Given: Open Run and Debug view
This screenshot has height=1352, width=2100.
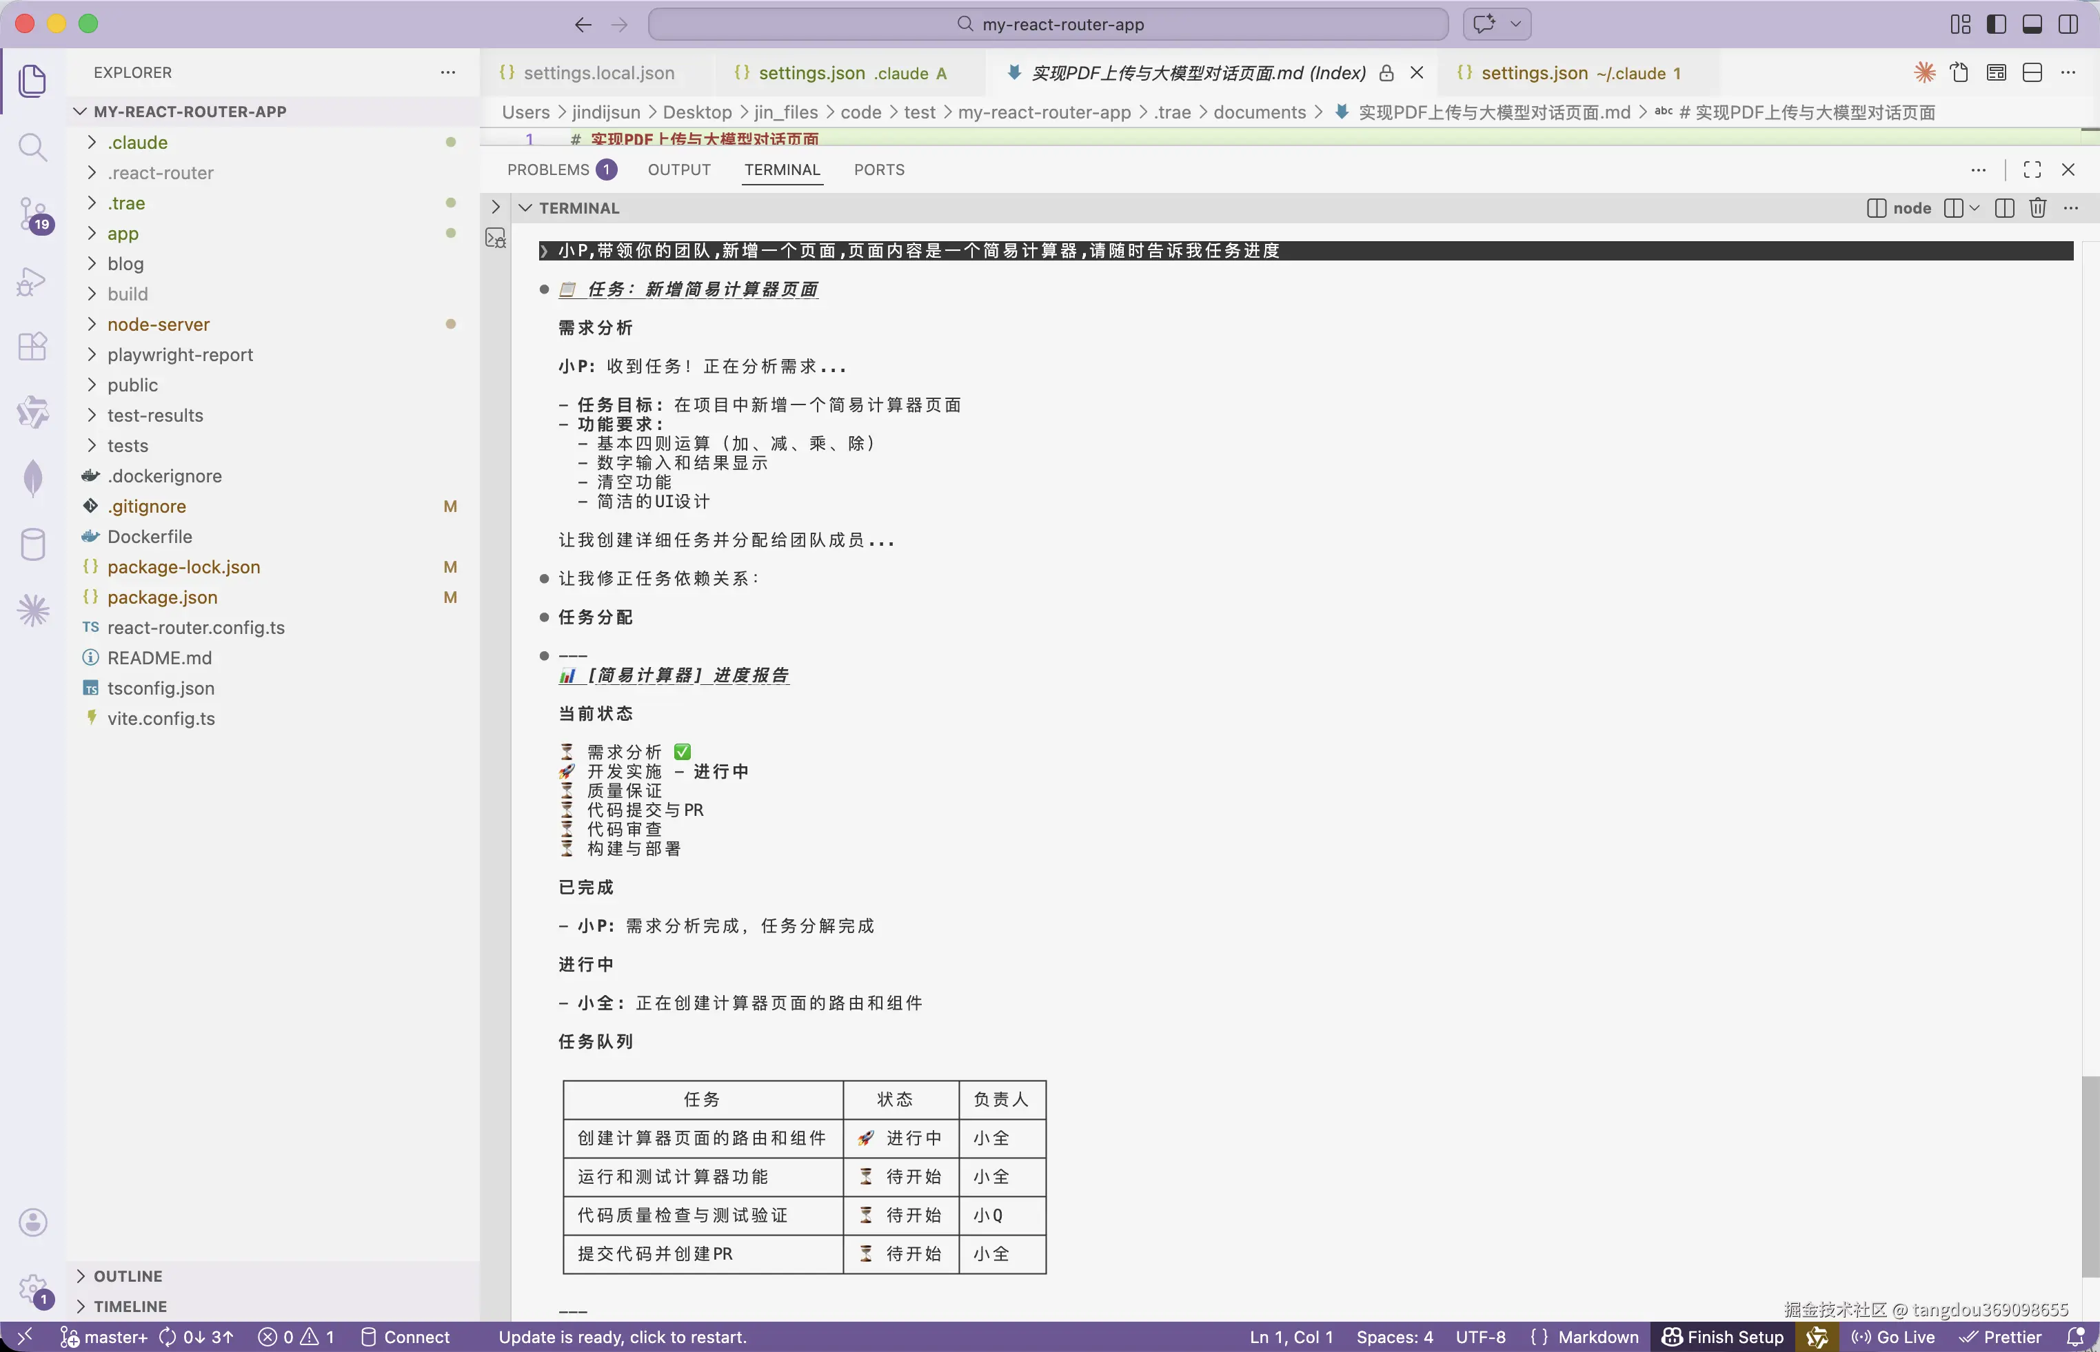Looking at the screenshot, I should pos(32,281).
